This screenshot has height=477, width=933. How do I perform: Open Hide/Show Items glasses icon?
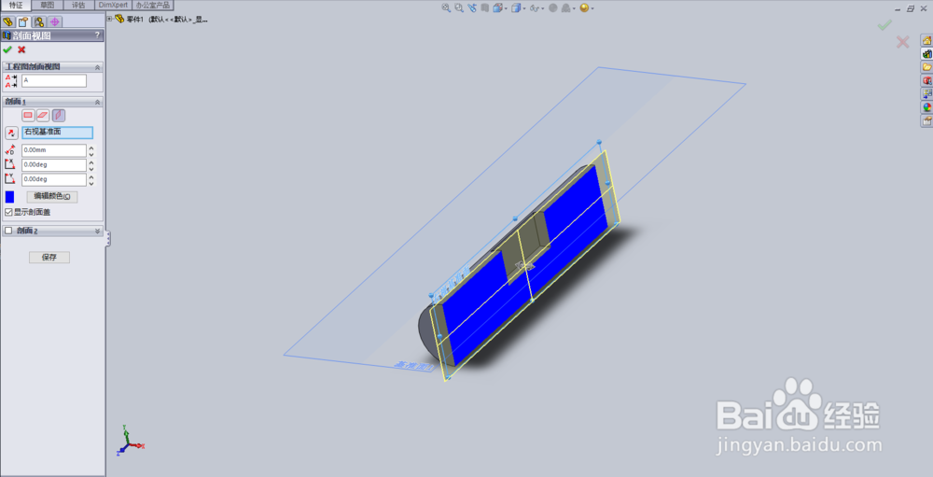(534, 7)
